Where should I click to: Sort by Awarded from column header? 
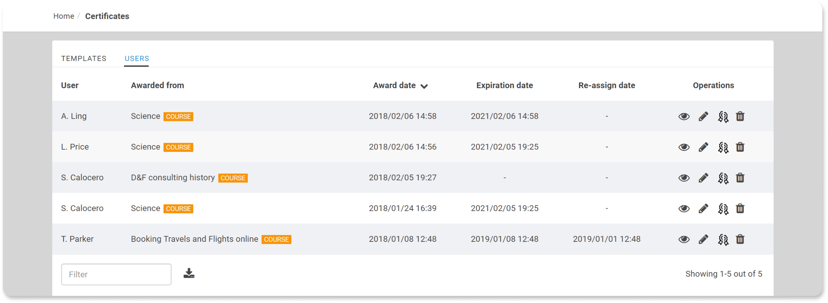[x=157, y=85]
